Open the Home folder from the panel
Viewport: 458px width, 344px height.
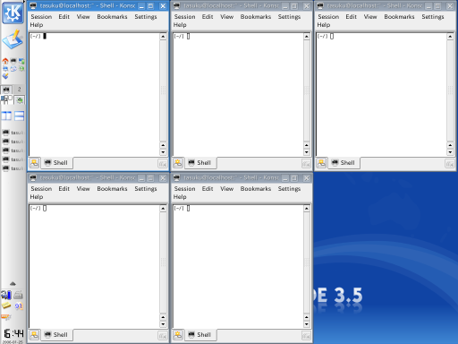coord(5,61)
